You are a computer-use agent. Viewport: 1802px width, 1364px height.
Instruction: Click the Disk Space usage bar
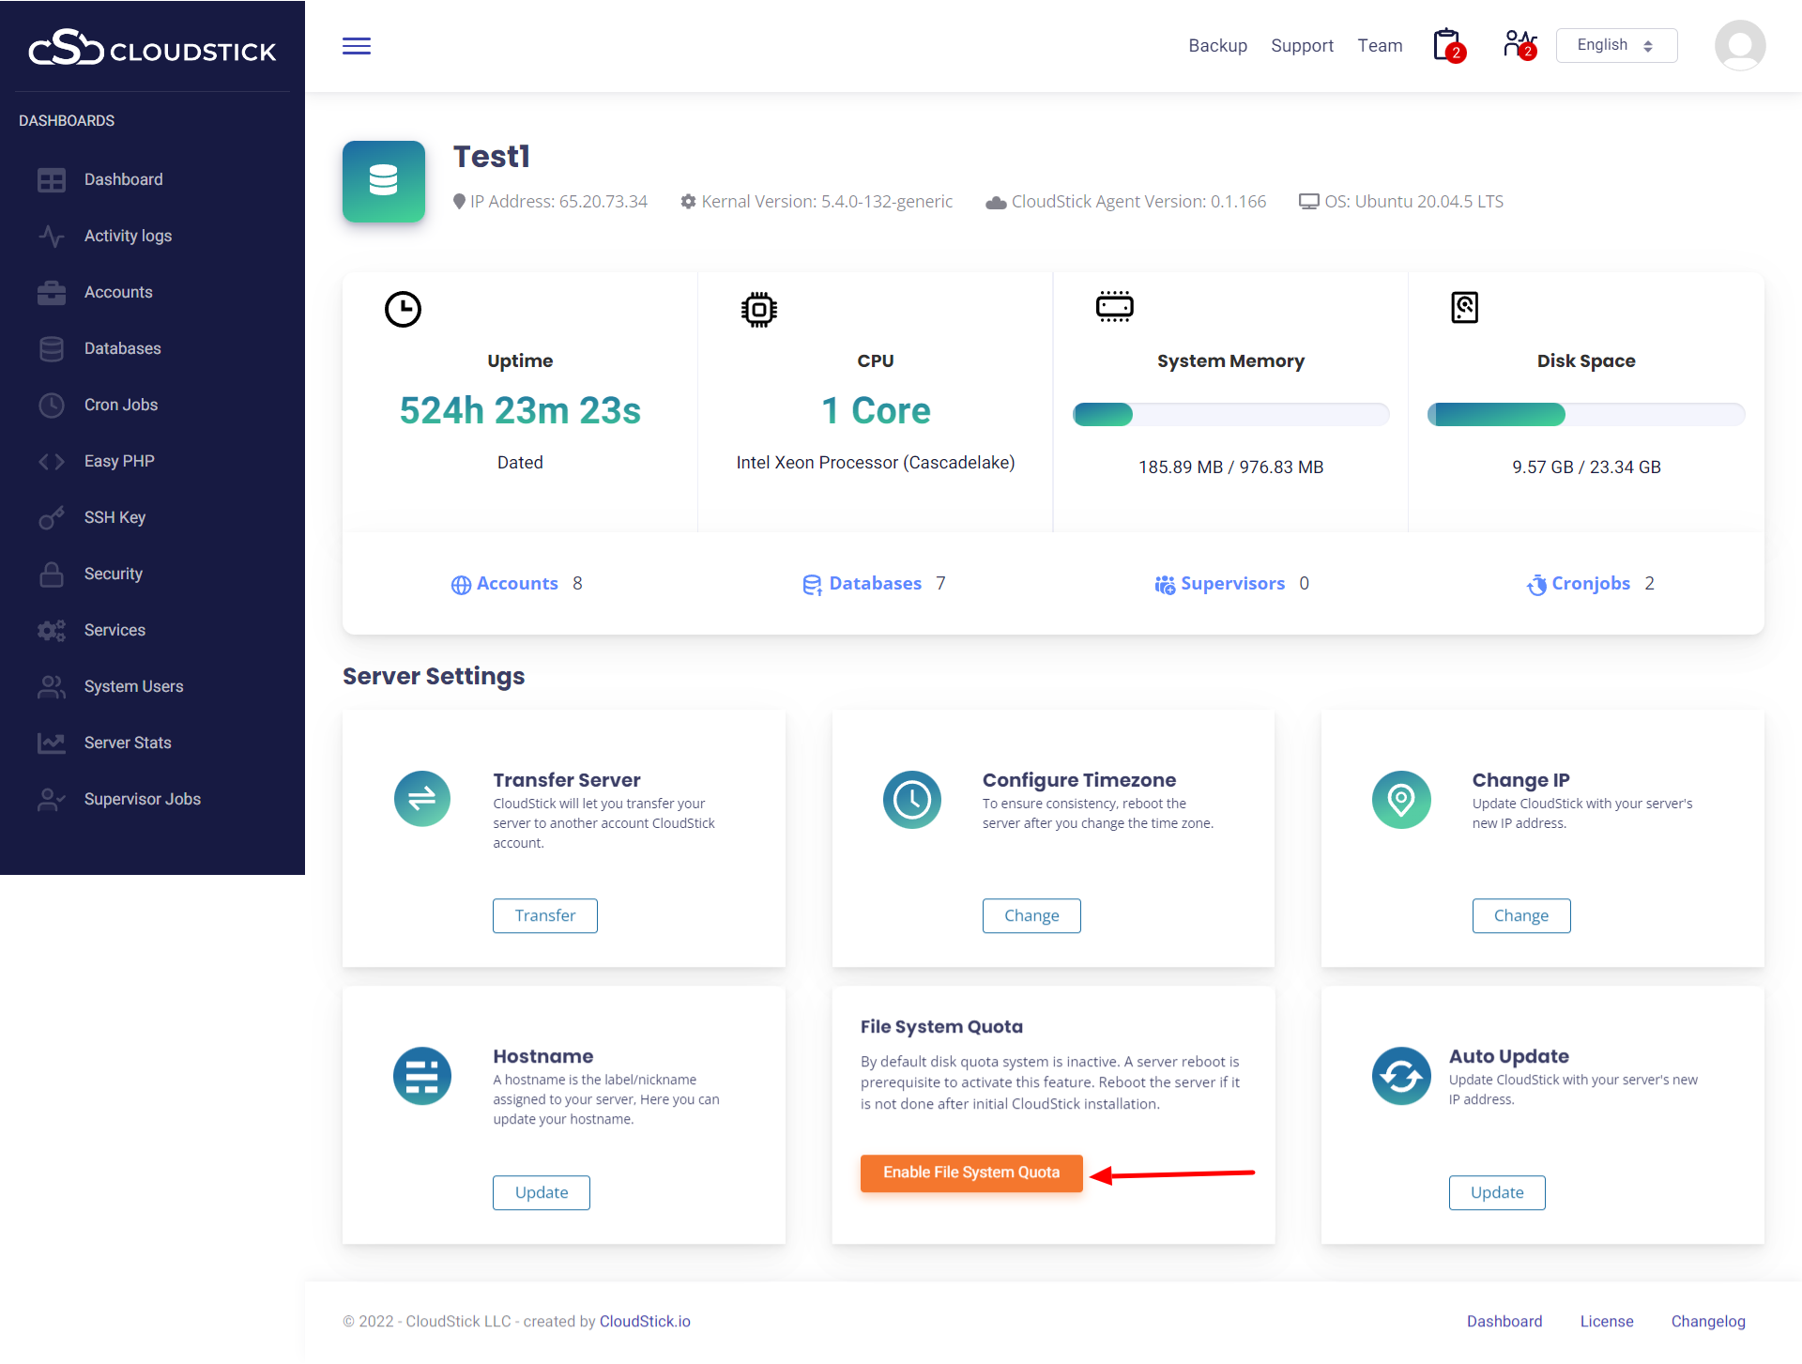click(1586, 414)
